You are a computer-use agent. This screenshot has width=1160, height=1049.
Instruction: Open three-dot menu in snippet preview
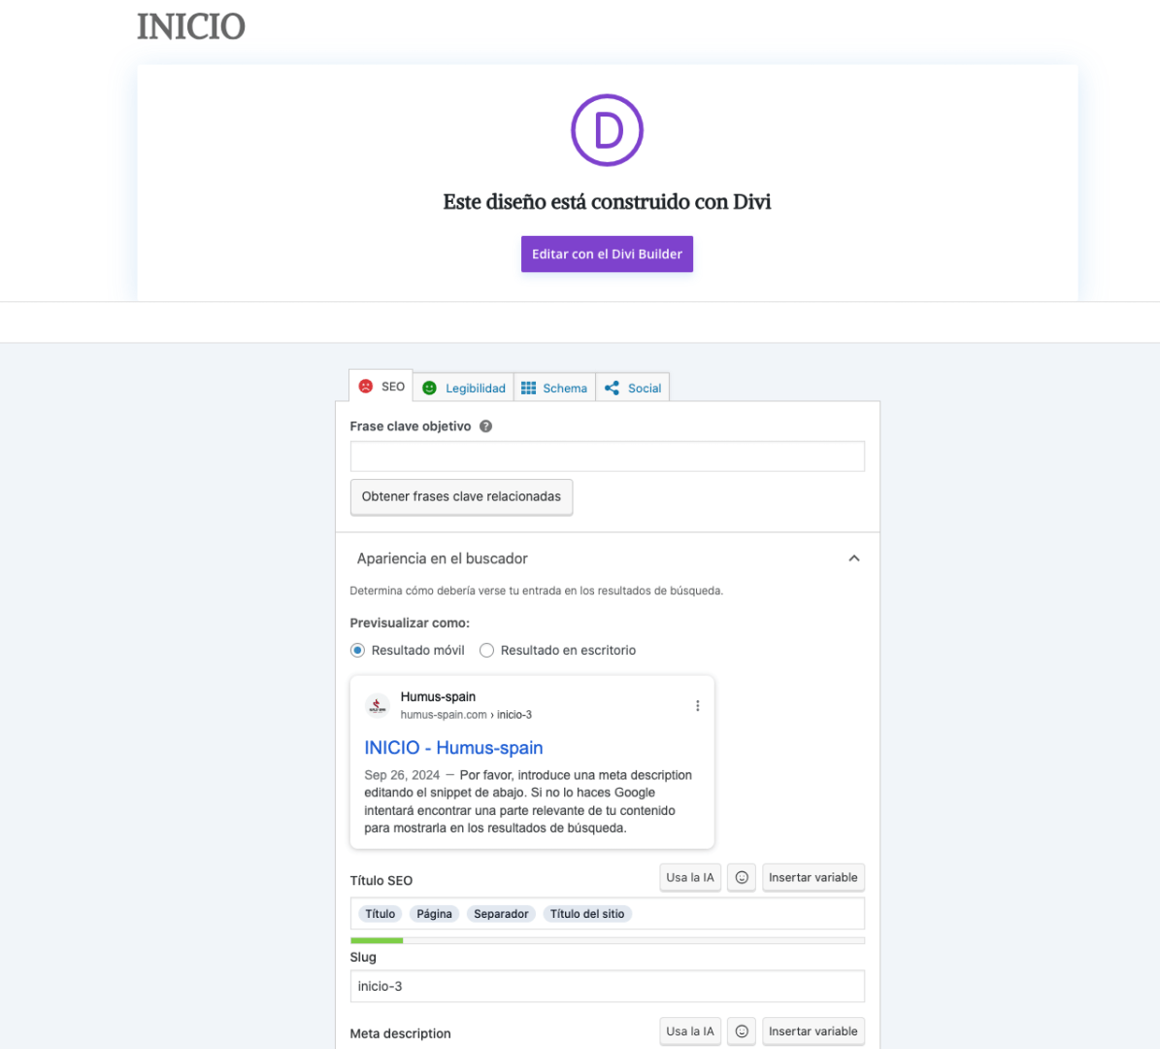697,705
